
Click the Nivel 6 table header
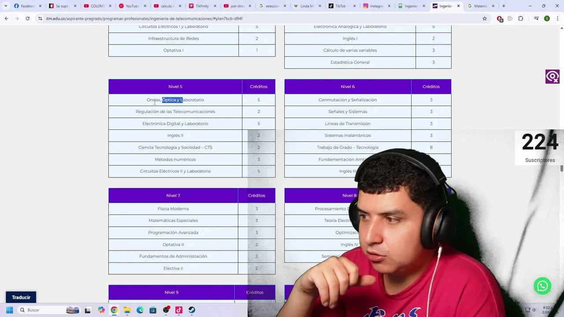pos(348,87)
